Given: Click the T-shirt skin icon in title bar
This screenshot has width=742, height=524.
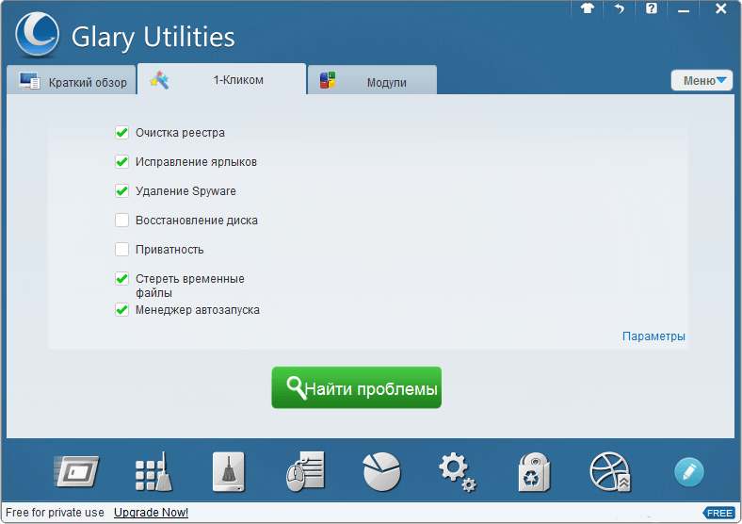Looking at the screenshot, I should [x=588, y=8].
